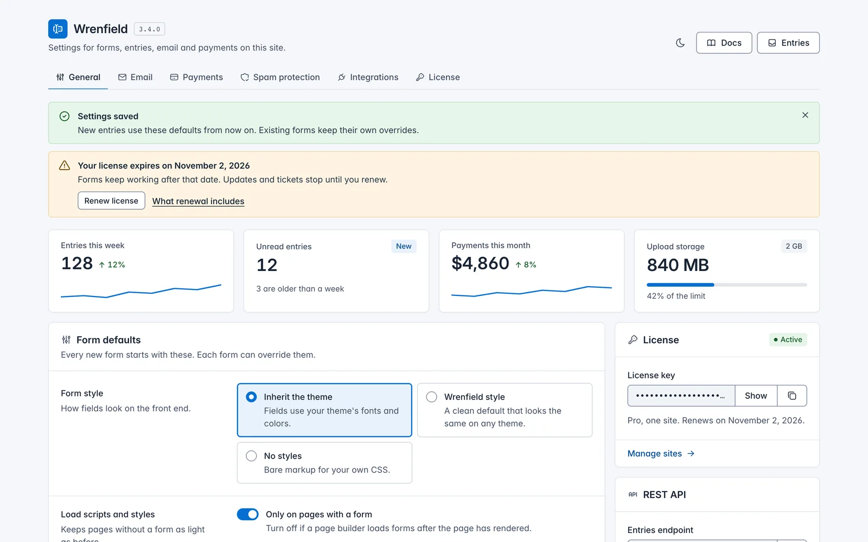This screenshot has width=868, height=542.
Task: Open the License tab
Action: (438, 77)
